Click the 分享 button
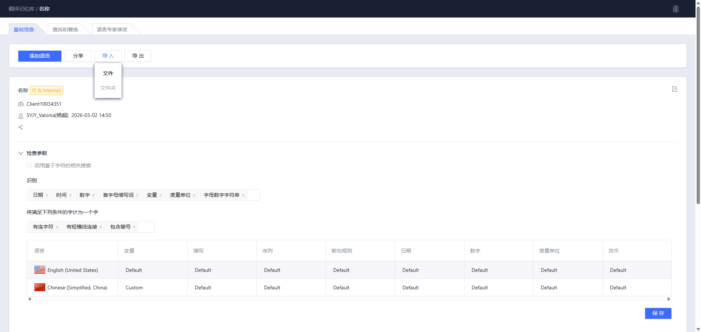701x332 pixels. pos(78,56)
